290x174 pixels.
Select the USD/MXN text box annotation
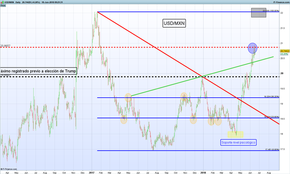[x=174, y=24]
